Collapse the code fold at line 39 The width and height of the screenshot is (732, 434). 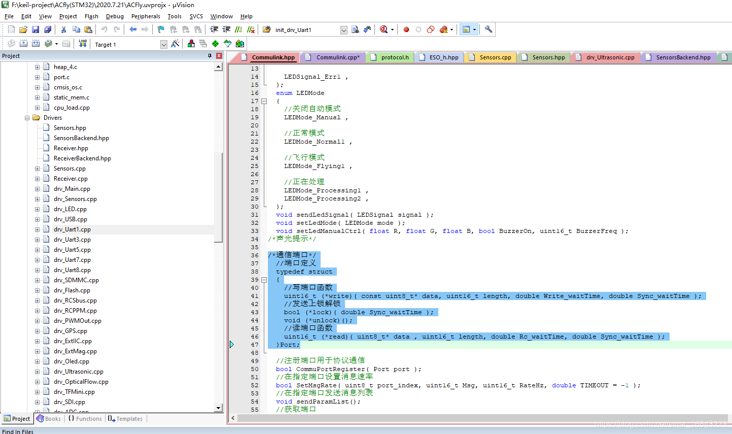264,280
